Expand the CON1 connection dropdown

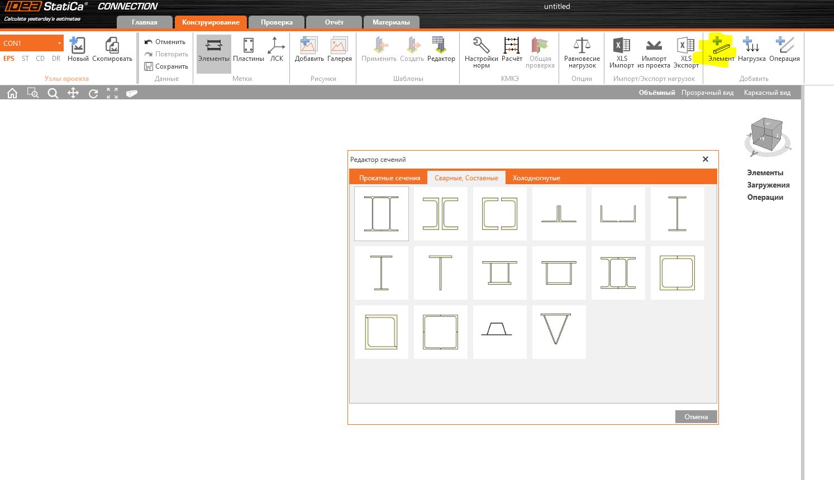[59, 43]
